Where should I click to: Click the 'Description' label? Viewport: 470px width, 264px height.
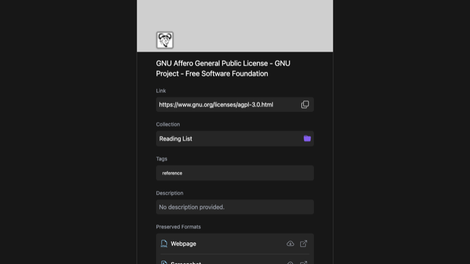170,193
